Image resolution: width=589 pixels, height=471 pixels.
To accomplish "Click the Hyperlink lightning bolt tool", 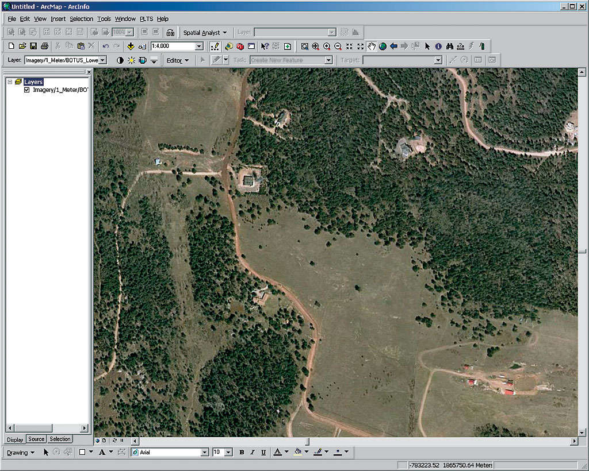I will pyautogui.click(x=472, y=46).
